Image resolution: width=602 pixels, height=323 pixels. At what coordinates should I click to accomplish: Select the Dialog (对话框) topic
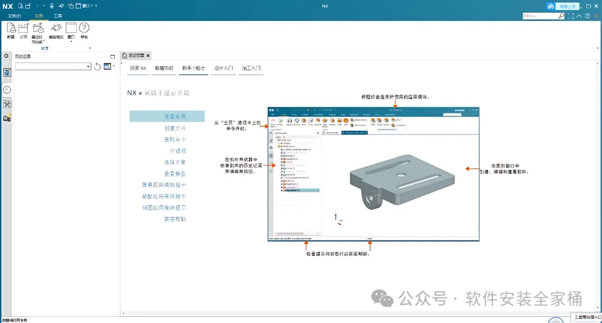pyautogui.click(x=178, y=151)
